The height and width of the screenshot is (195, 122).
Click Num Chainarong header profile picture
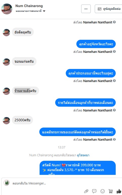(7, 9)
